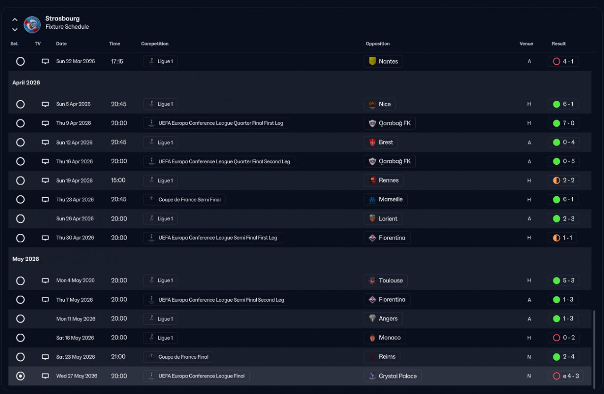Go to previous club with the up chevron
Viewport: 604px width, 394px height.
(15, 20)
